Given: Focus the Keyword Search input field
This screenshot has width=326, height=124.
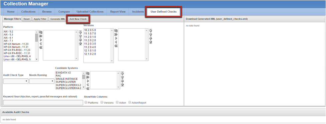Looking at the screenshot, I should click(43, 103).
